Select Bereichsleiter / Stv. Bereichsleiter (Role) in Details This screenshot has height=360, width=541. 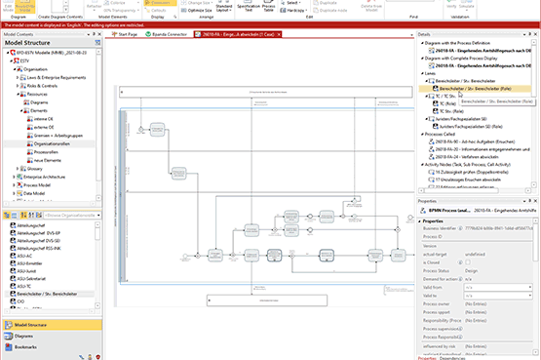[475, 89]
